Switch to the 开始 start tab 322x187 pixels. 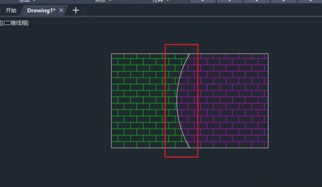click(11, 10)
